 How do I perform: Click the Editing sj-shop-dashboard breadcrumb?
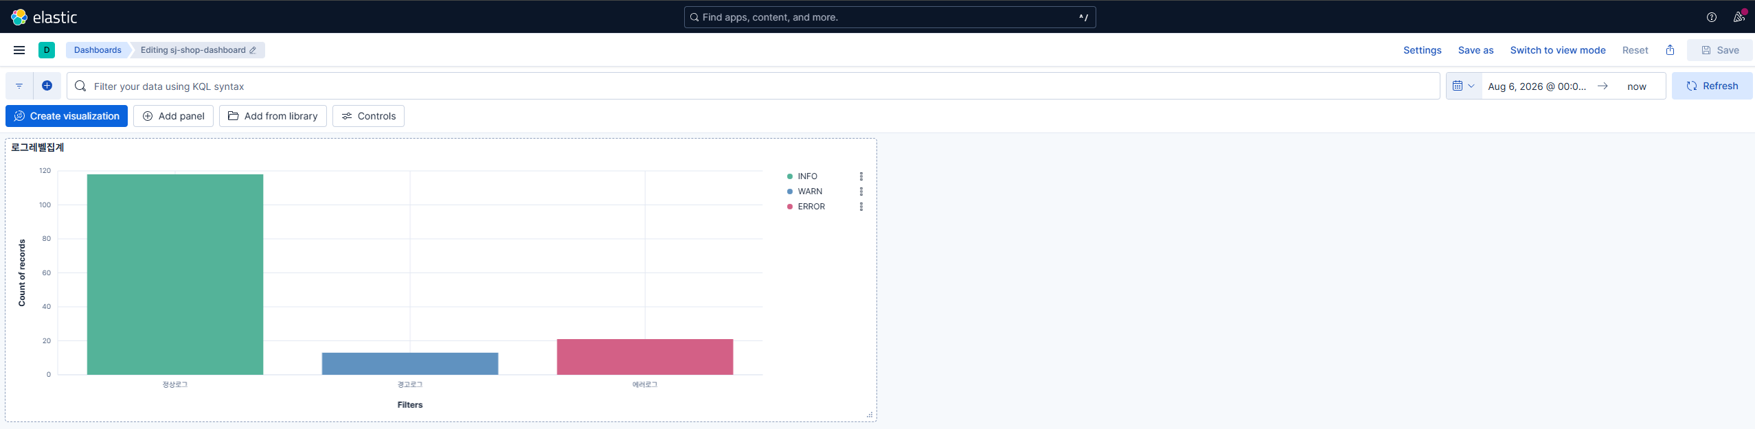click(198, 50)
